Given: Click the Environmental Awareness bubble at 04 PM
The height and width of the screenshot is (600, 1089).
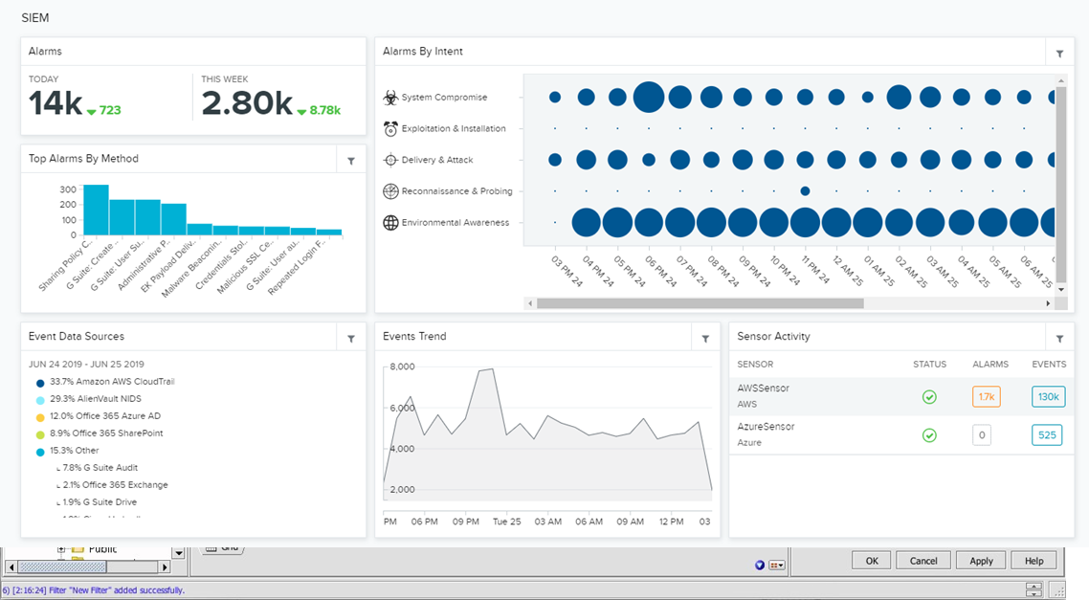Looking at the screenshot, I should click(587, 222).
